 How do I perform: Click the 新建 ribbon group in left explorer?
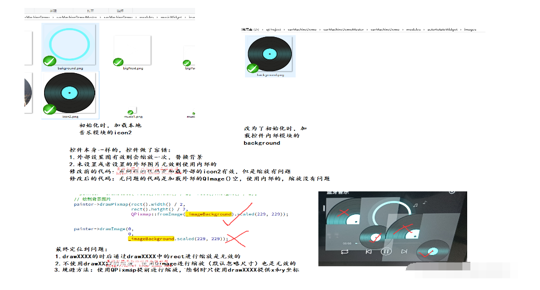coord(53,11)
